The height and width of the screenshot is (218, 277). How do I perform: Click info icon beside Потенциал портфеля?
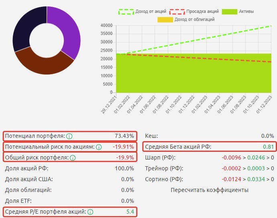click(x=69, y=136)
